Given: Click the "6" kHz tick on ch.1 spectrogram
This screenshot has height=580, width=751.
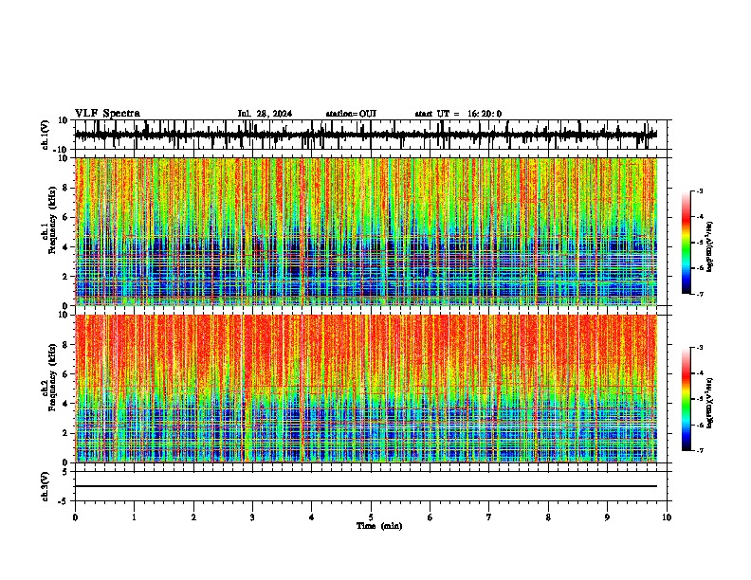Looking at the screenshot, I should [x=65, y=217].
